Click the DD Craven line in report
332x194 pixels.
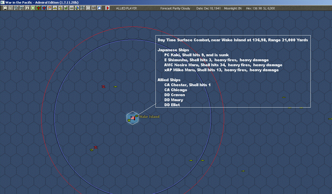pos(175,95)
